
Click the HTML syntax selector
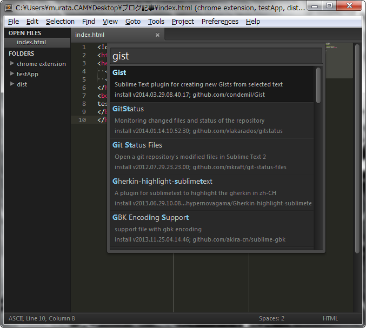[330, 318]
